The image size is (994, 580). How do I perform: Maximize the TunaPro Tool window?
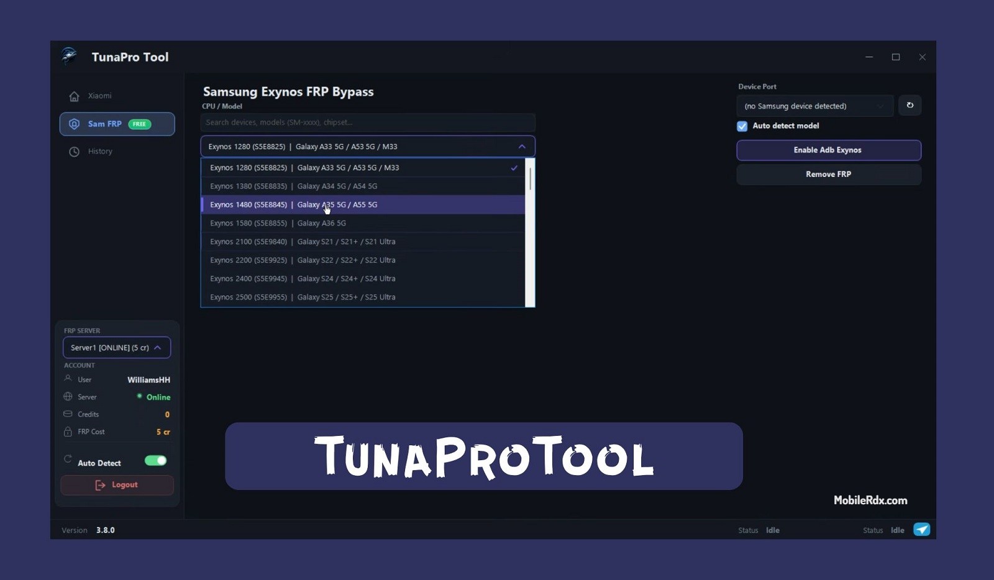tap(896, 57)
